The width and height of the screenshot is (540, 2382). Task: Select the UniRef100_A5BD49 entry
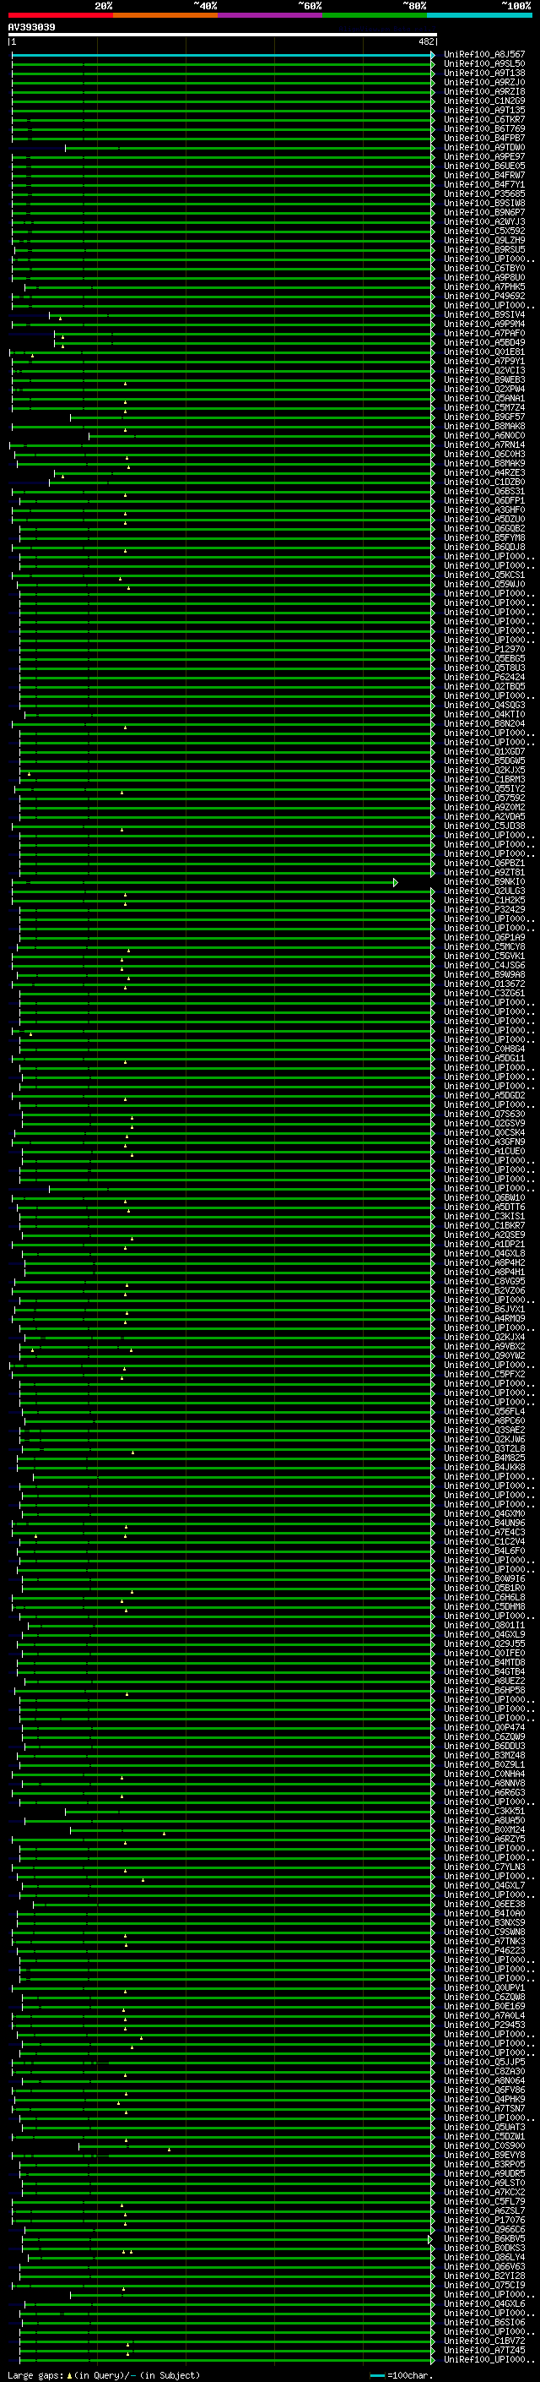point(484,342)
